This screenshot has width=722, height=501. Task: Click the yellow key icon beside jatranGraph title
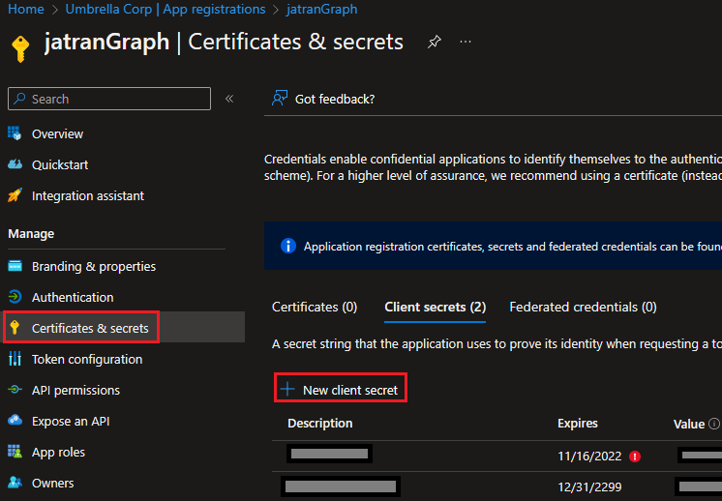pos(20,48)
